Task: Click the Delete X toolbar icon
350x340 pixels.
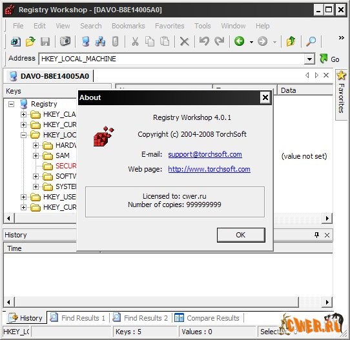Action: click(185, 41)
